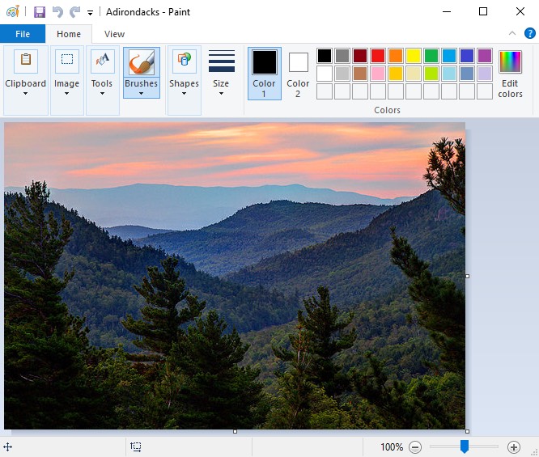Image resolution: width=539 pixels, height=457 pixels.
Task: Select Color 2 background slot
Action: 298,73
